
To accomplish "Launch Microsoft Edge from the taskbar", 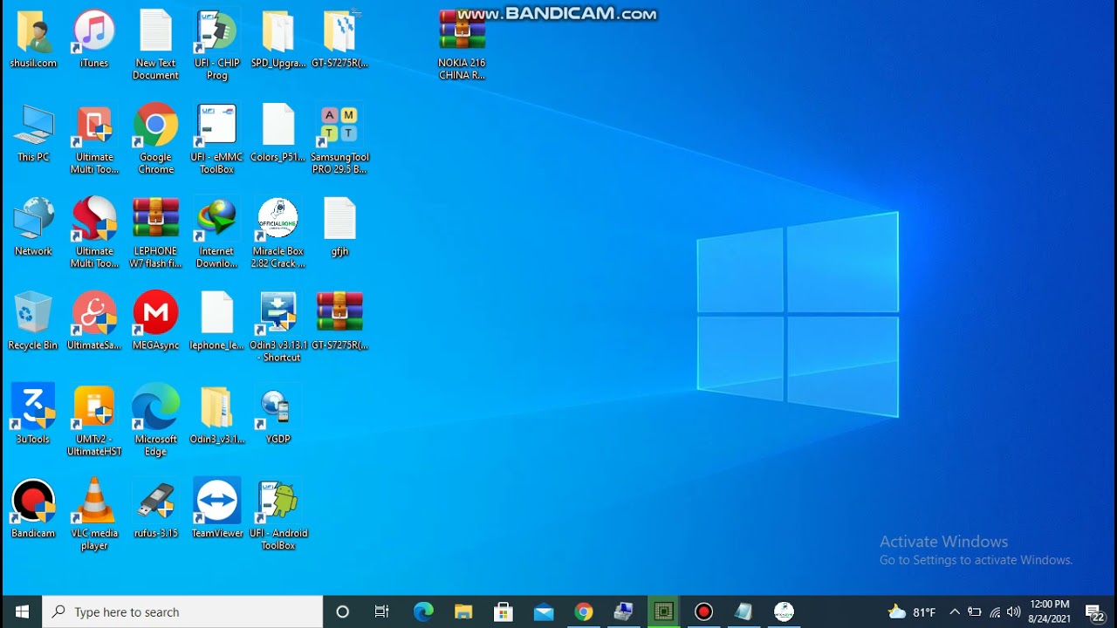I will click(x=423, y=611).
